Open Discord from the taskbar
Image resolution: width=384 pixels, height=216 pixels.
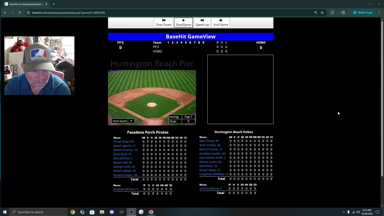(112, 212)
